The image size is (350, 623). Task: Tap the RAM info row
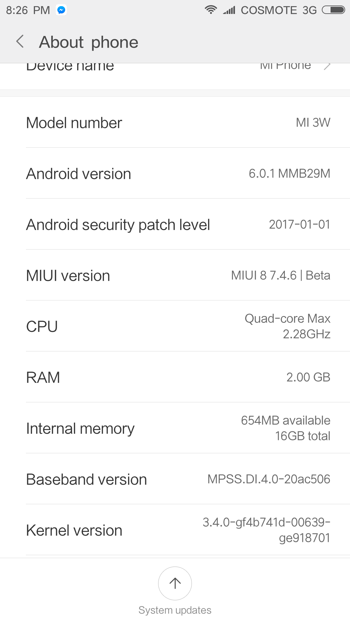tap(175, 377)
